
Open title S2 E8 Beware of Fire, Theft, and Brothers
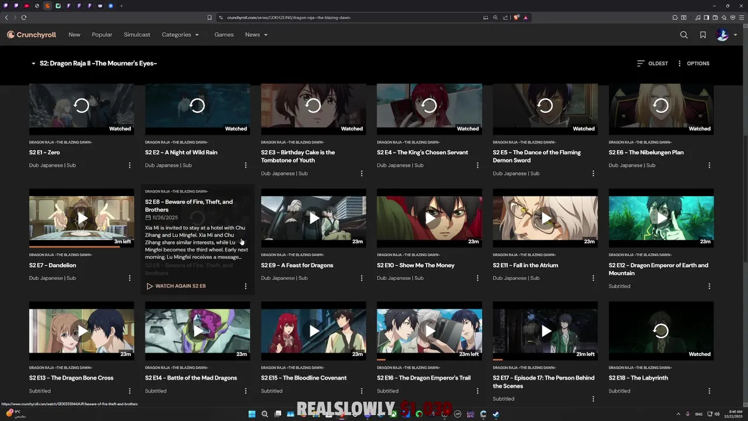coord(189,206)
